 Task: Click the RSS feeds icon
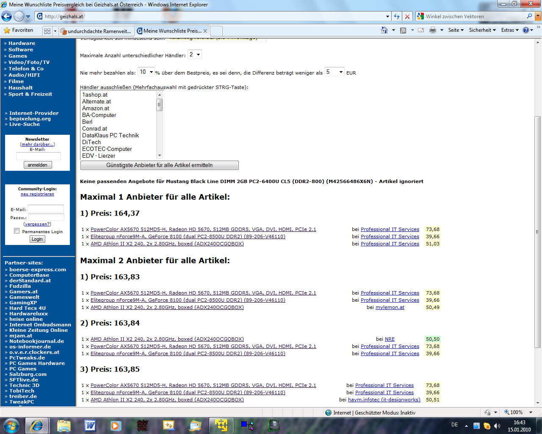[x=403, y=30]
